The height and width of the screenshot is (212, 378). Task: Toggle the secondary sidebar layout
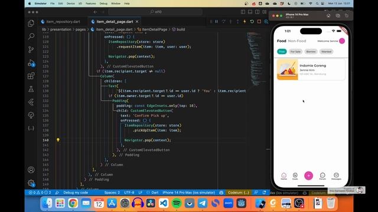tap(258, 12)
